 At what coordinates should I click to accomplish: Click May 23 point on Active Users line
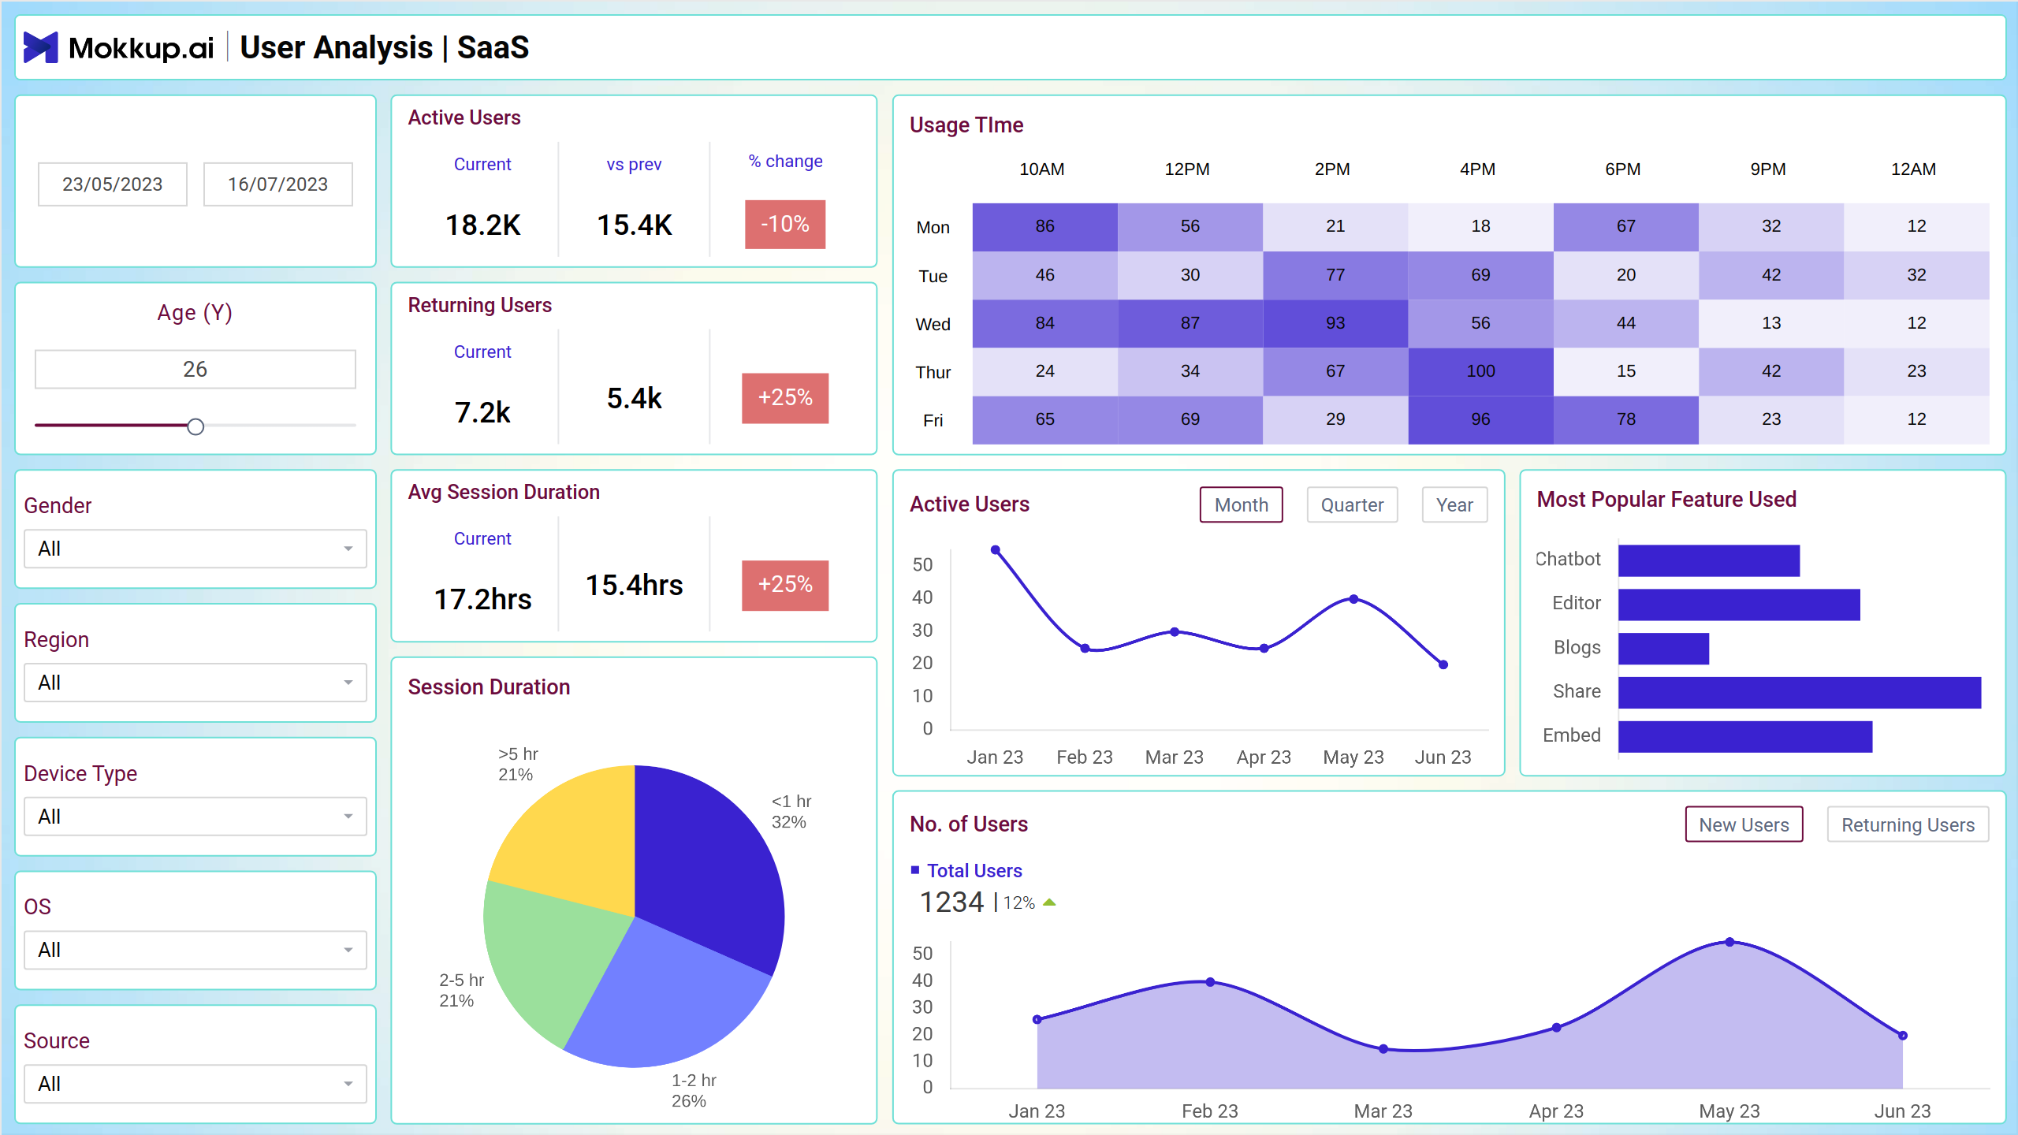coord(1353,599)
